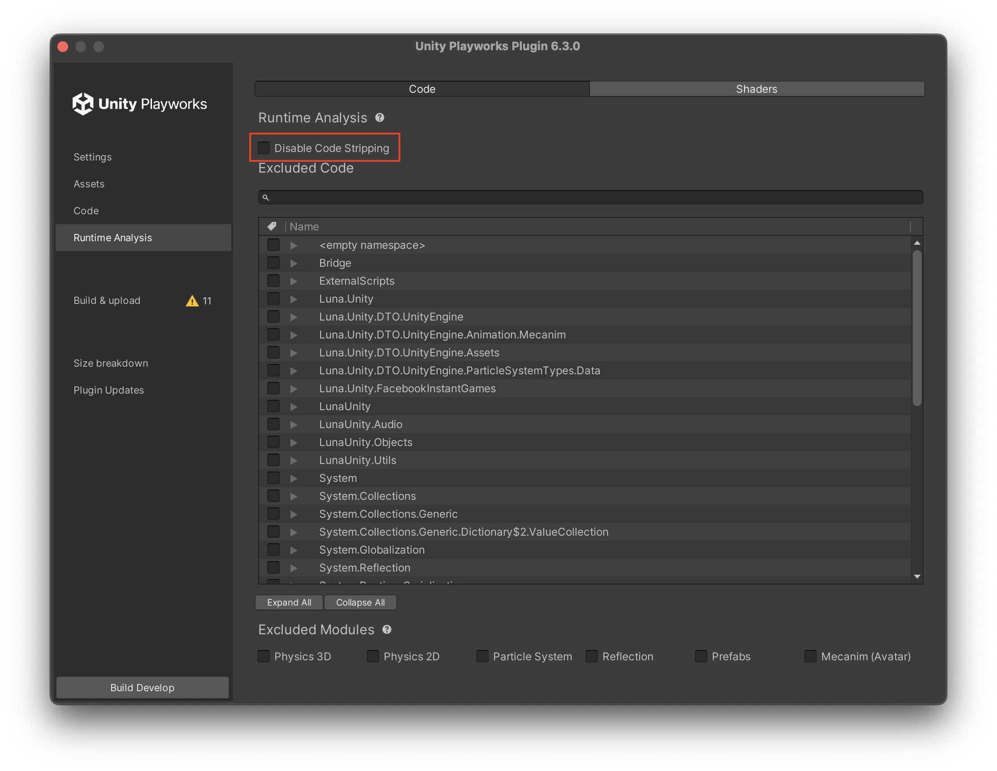
Task: Tick the checkbox for ExternalScripts row
Action: click(273, 281)
